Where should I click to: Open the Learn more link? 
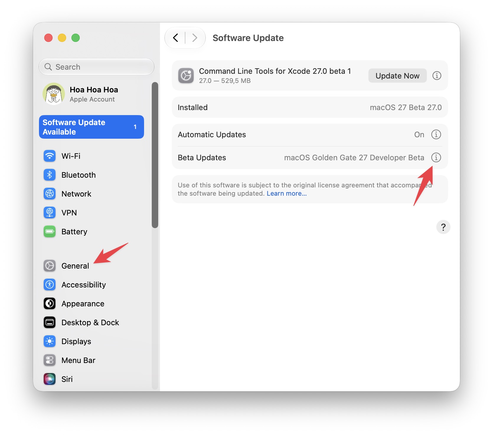pos(287,193)
